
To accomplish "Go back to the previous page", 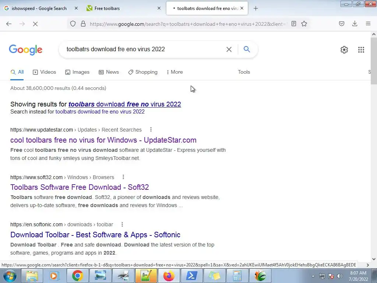I will coord(9,24).
